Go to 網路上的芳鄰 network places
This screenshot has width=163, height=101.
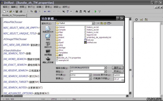coord(48,60)
